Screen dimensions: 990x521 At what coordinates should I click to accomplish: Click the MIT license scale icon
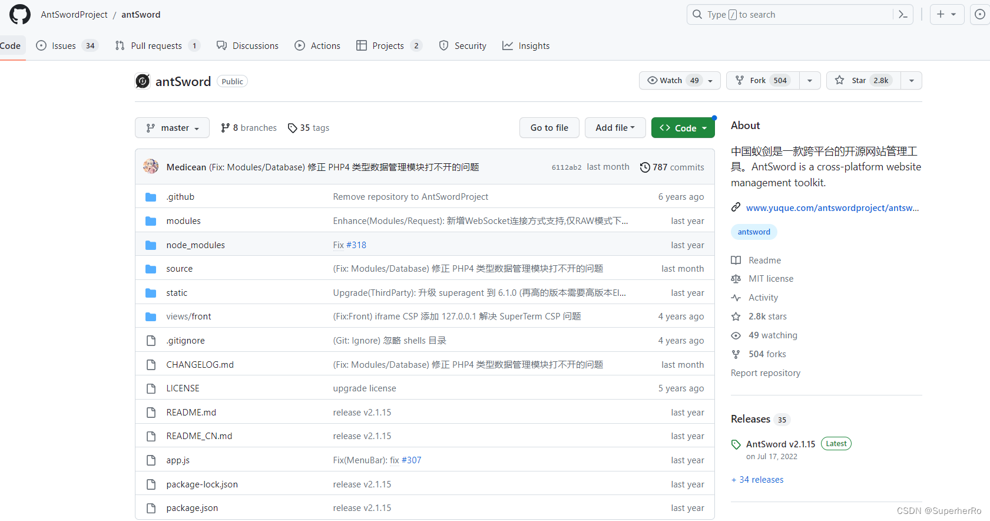736,279
